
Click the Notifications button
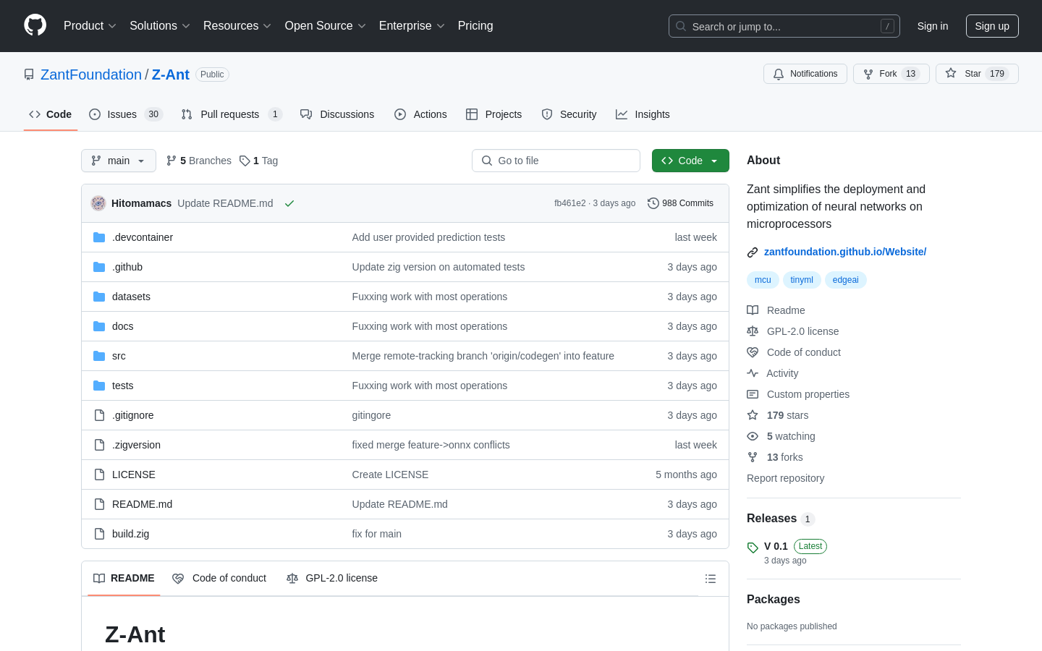pyautogui.click(x=805, y=74)
